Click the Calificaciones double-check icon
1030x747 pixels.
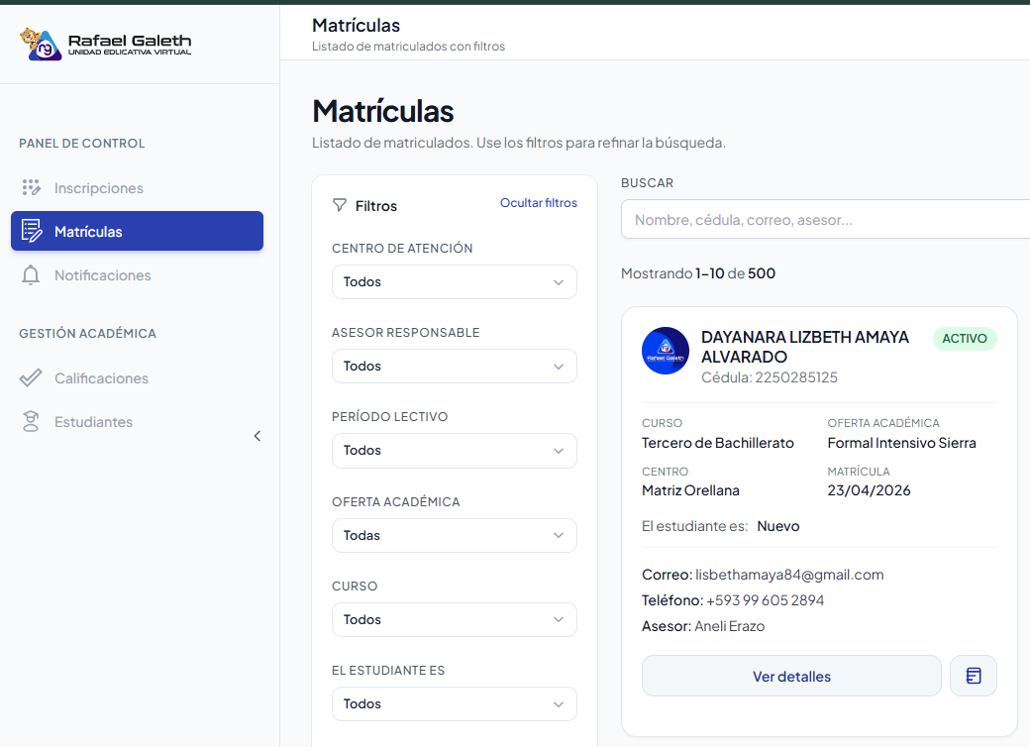(x=32, y=378)
